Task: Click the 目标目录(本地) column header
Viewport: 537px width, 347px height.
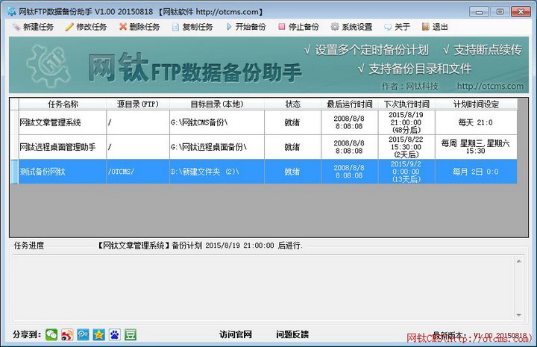Action: click(x=217, y=104)
